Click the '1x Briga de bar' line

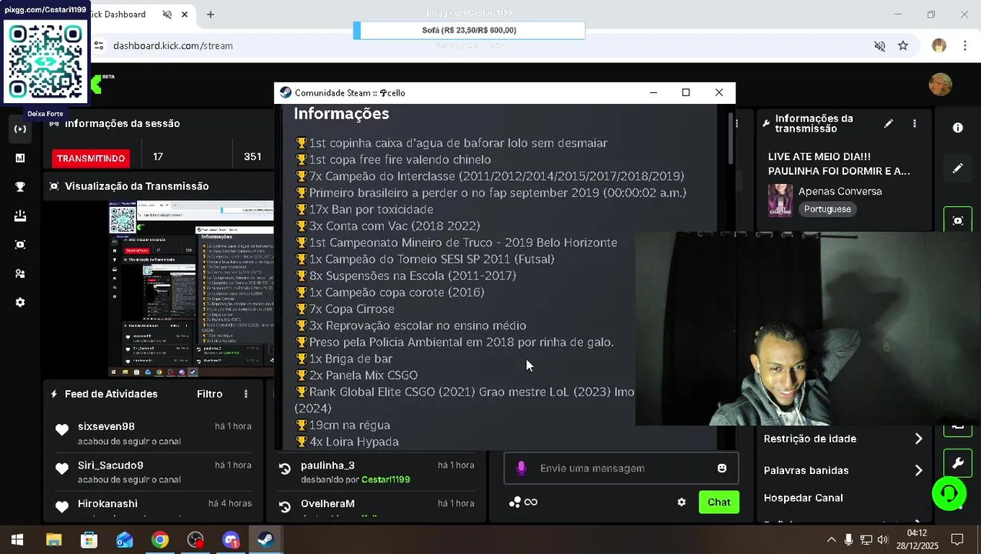pos(344,359)
